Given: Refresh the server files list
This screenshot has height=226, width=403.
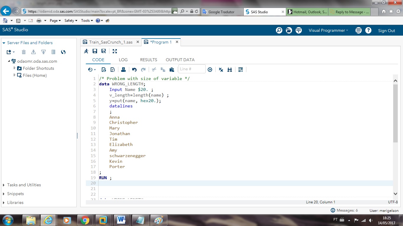Looking at the screenshot, I should [63, 52].
